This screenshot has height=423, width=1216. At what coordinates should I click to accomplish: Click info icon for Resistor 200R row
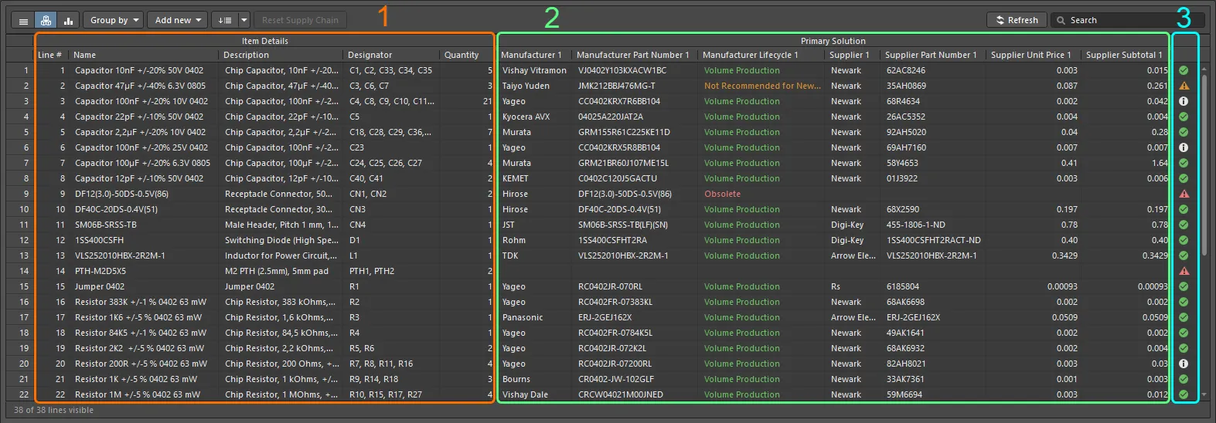pos(1184,364)
